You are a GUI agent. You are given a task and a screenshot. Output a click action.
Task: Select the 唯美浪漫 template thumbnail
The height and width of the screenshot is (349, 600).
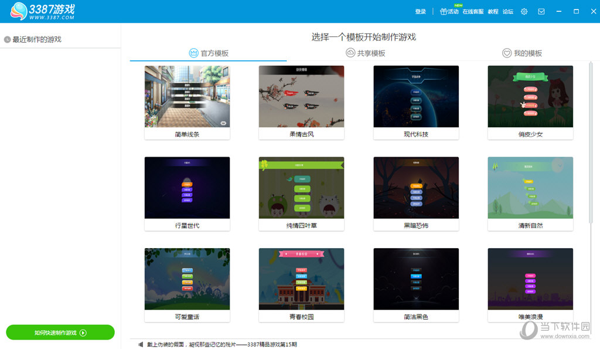click(x=530, y=279)
